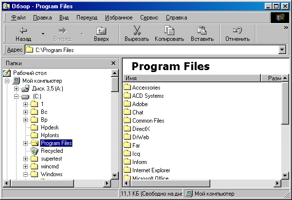Click the Вырезать scissors icon
The height and width of the screenshot is (200, 292).
pyautogui.click(x=137, y=30)
